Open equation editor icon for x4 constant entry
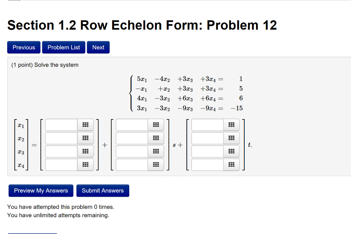Viewport: 351px width, 234px height. pyautogui.click(x=85, y=165)
